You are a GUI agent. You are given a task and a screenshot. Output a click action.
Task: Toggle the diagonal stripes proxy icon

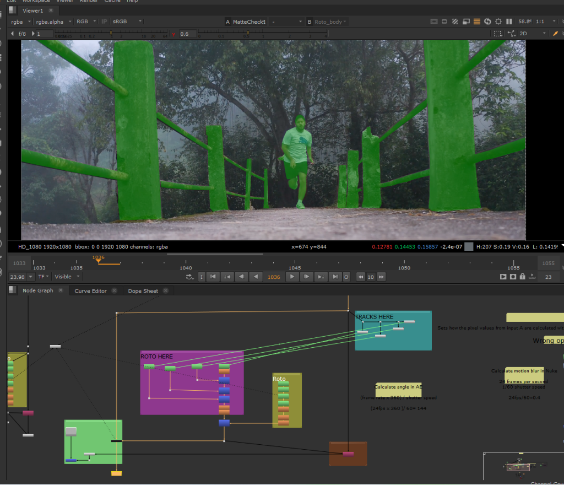pos(455,21)
